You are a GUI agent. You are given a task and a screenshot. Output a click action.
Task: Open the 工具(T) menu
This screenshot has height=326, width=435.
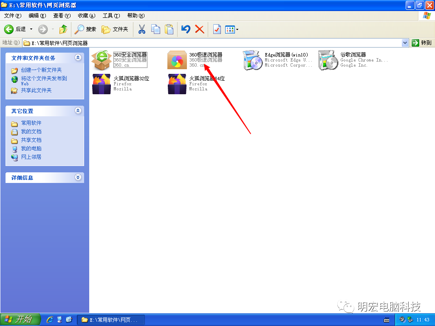click(x=111, y=16)
